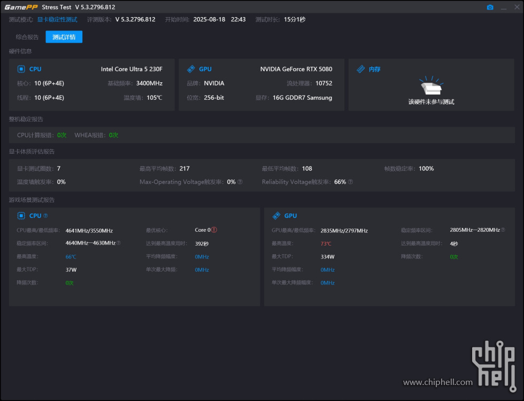Click the CPU 最高温度 66℃ value

(71, 257)
